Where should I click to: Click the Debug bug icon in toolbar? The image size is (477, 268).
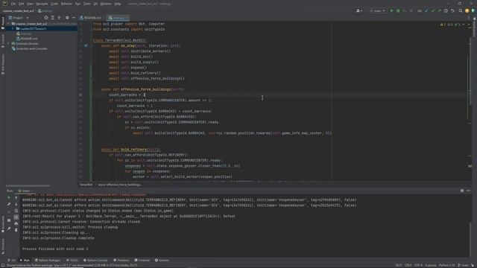click(398, 10)
